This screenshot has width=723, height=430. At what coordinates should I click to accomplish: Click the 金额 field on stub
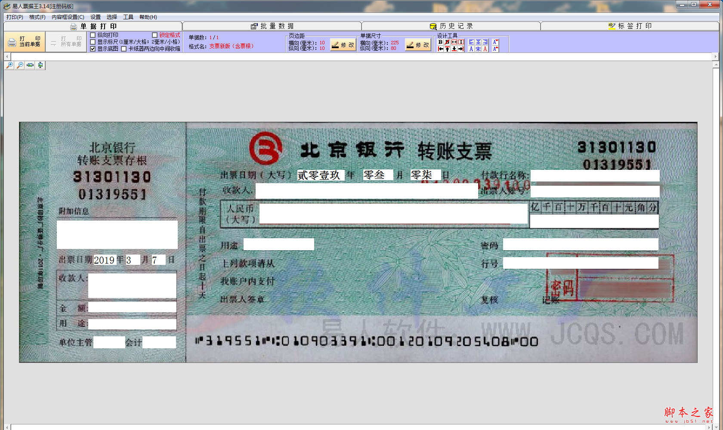click(x=132, y=307)
